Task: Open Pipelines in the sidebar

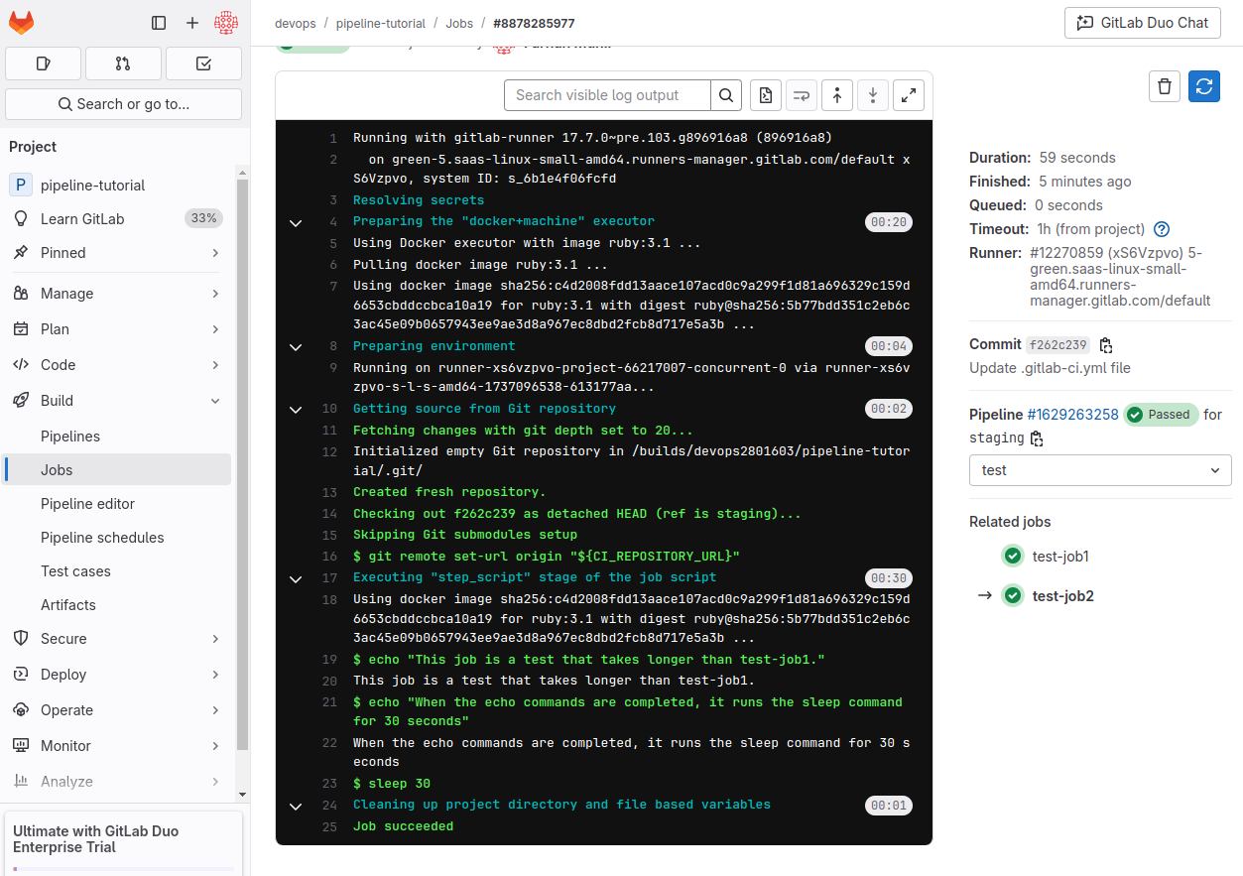Action: click(x=118, y=437)
